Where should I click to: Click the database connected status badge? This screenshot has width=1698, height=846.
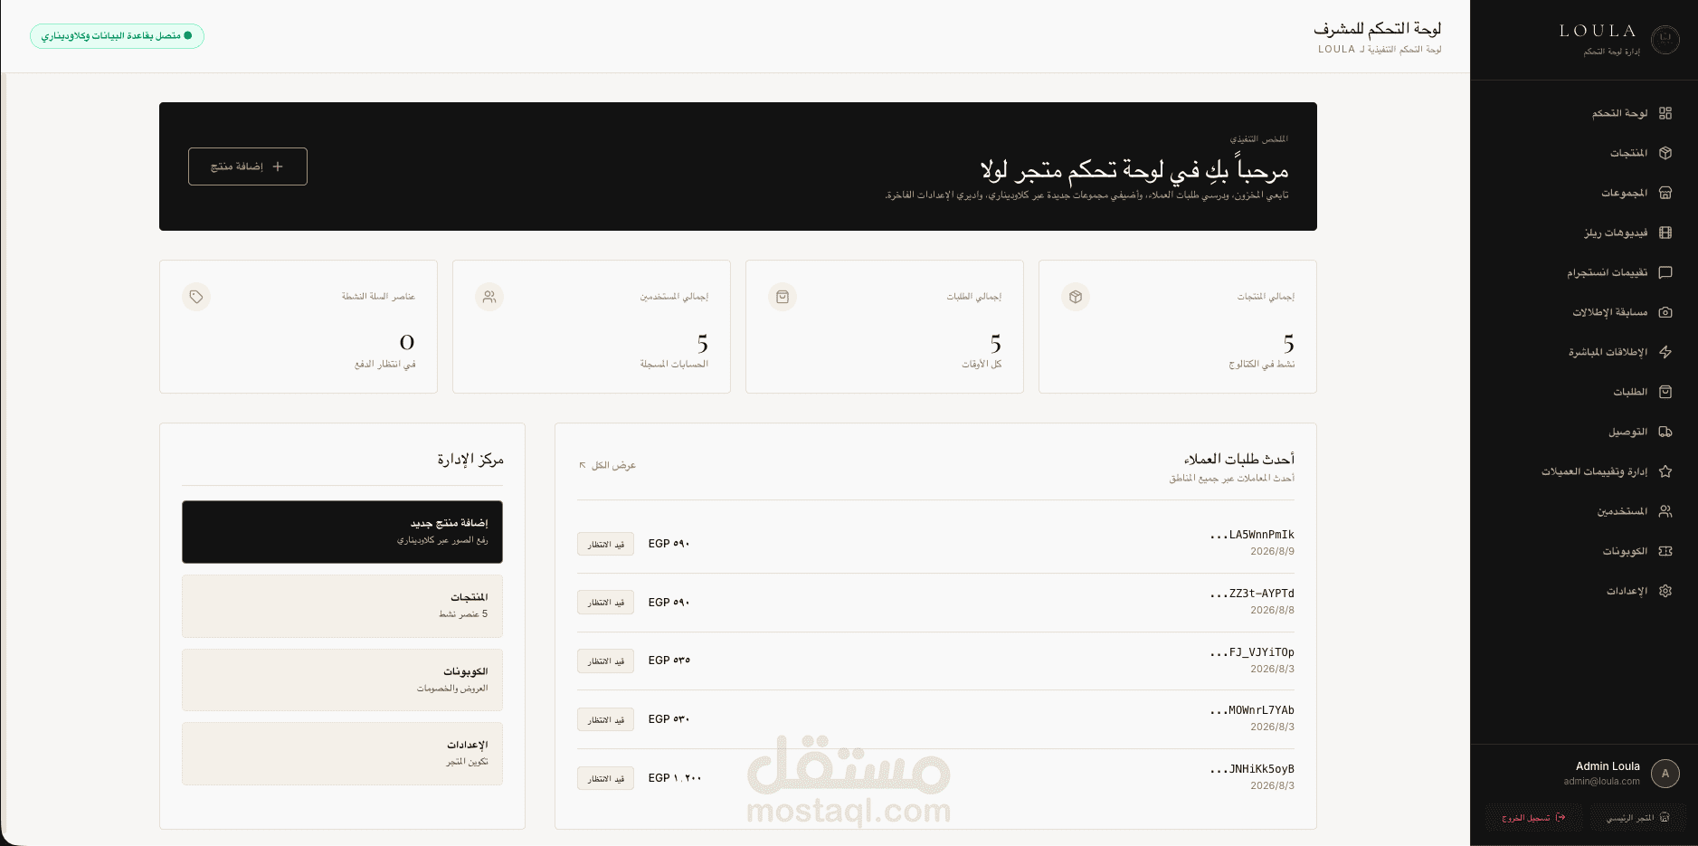(117, 35)
